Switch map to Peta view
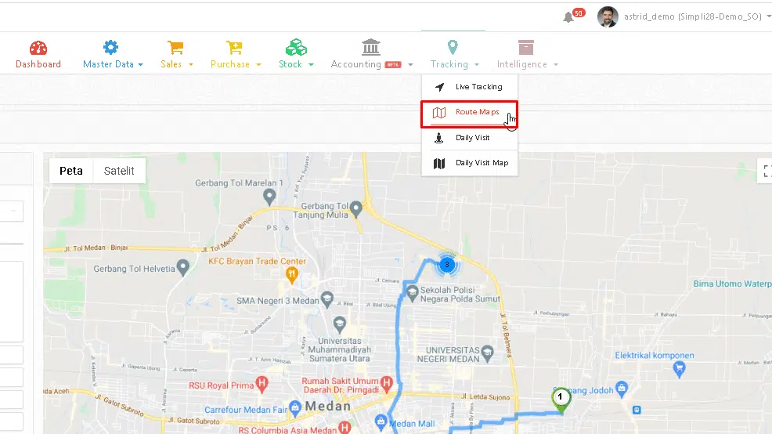772x434 pixels. tap(71, 171)
